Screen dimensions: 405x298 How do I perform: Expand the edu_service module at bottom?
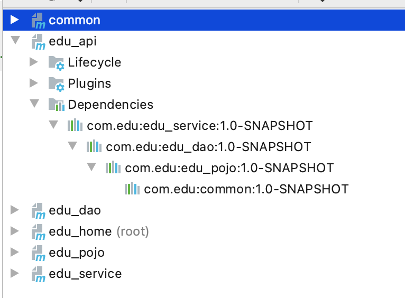[15, 274]
